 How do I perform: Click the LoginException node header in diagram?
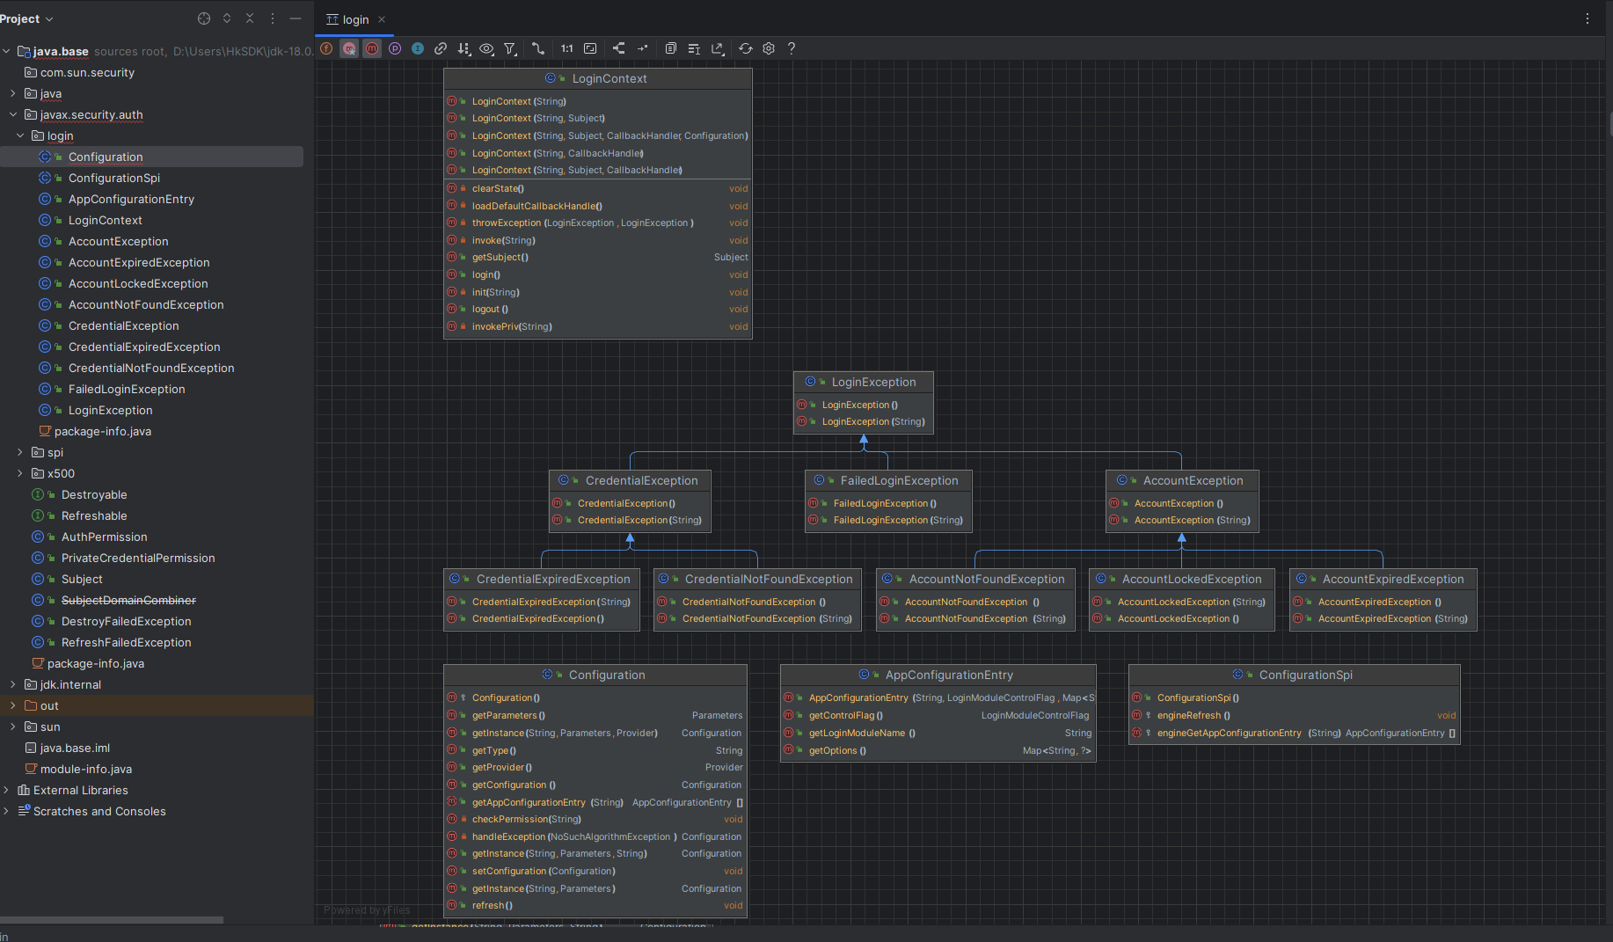[872, 382]
